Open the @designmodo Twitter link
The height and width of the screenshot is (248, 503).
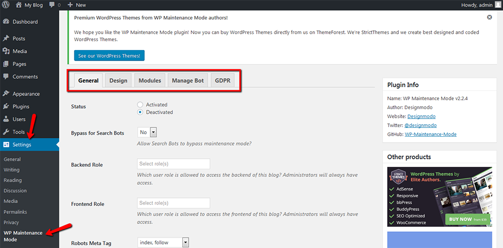pos(422,125)
